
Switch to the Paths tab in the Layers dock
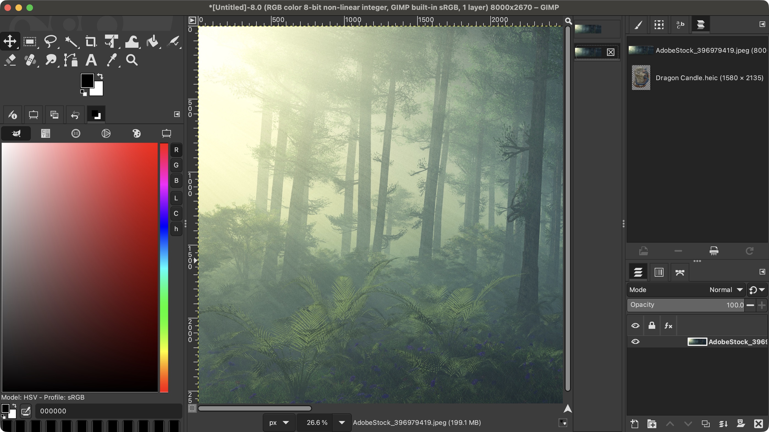[x=680, y=272]
